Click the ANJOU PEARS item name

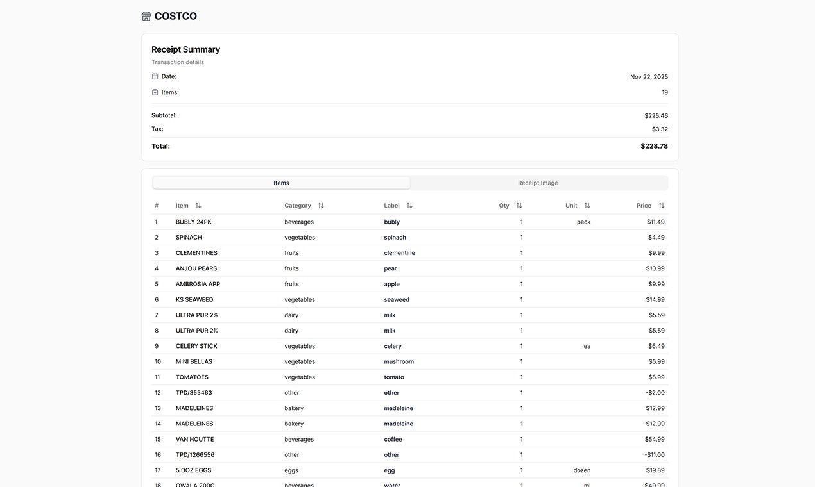196,268
